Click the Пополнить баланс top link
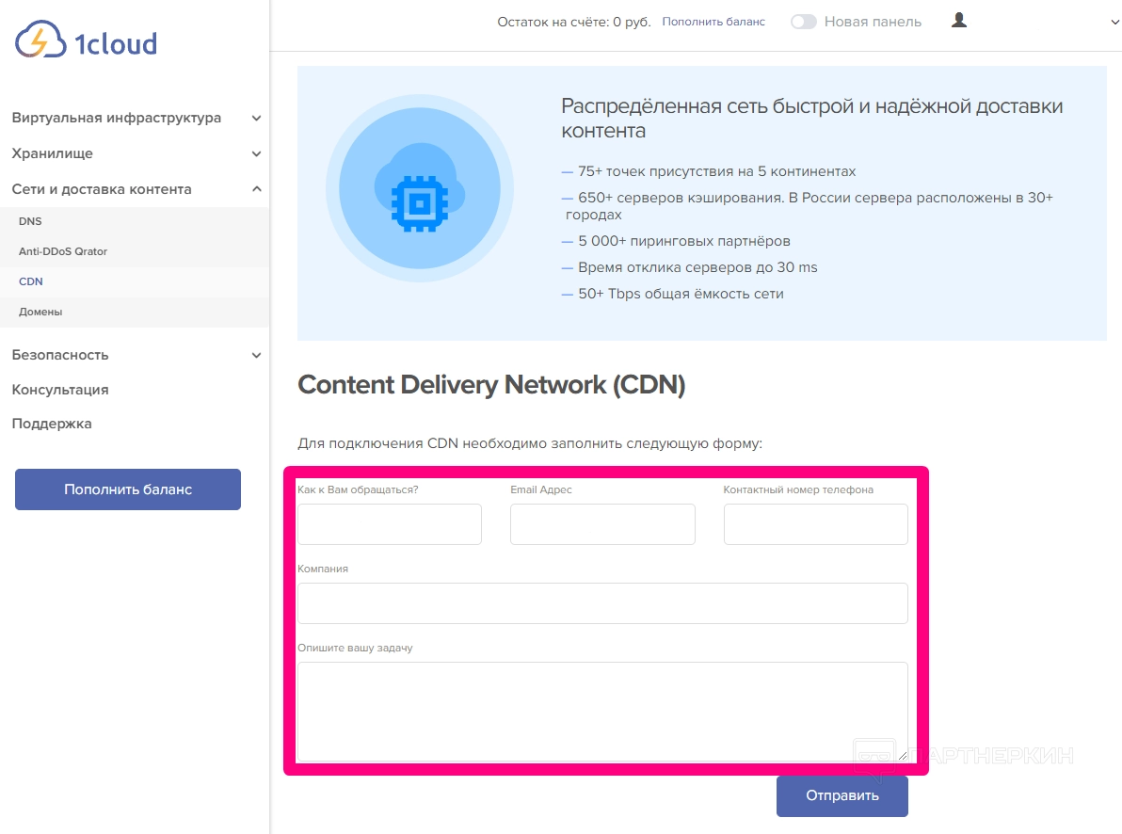Screen dimensions: 1122x834 tap(713, 22)
